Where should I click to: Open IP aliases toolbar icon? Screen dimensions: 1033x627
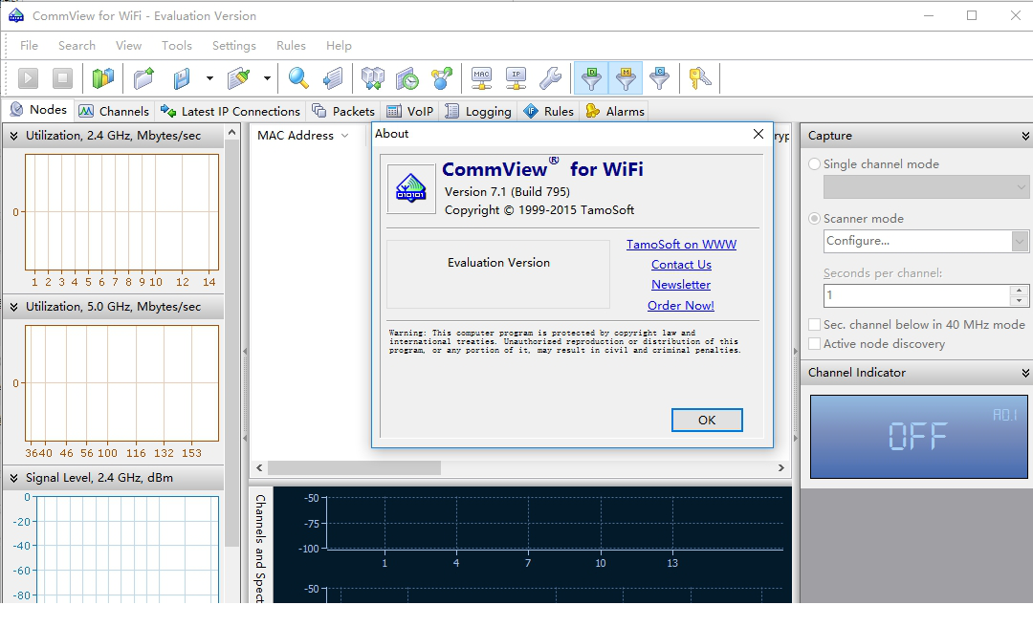[516, 78]
